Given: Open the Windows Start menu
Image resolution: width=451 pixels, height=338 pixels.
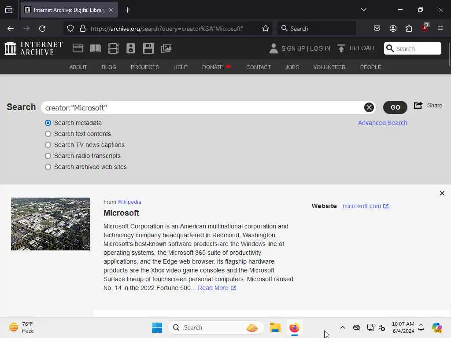Looking at the screenshot, I should tap(157, 327).
